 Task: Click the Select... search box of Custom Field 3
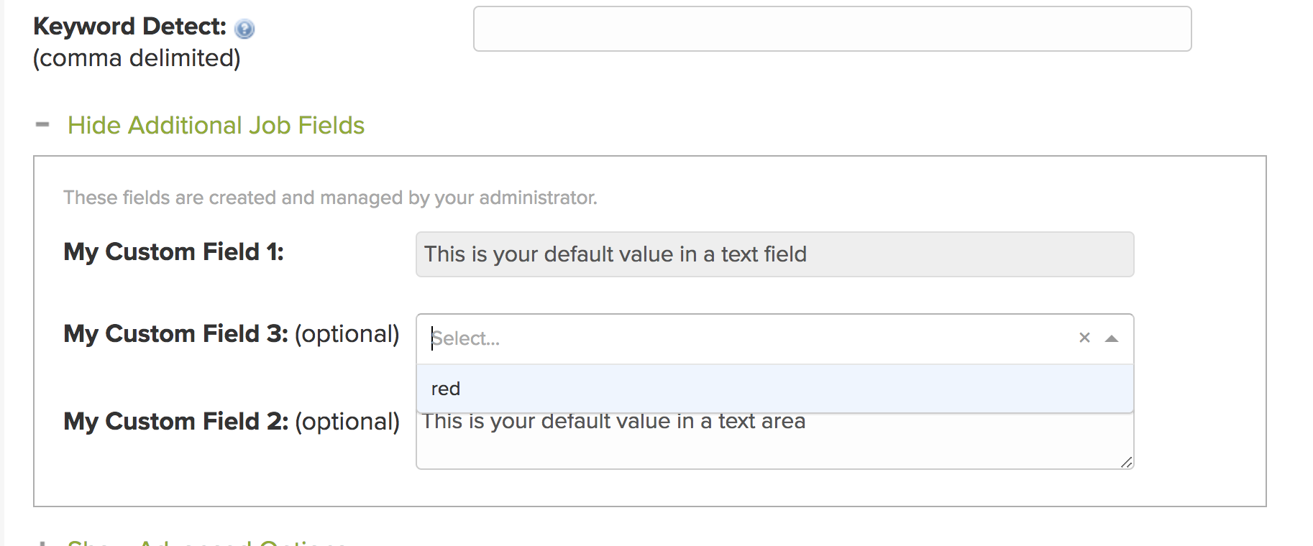click(748, 338)
